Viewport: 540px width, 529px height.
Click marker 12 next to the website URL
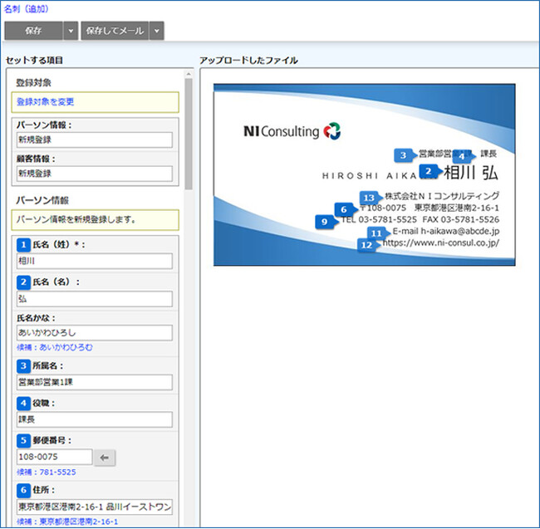tap(366, 245)
